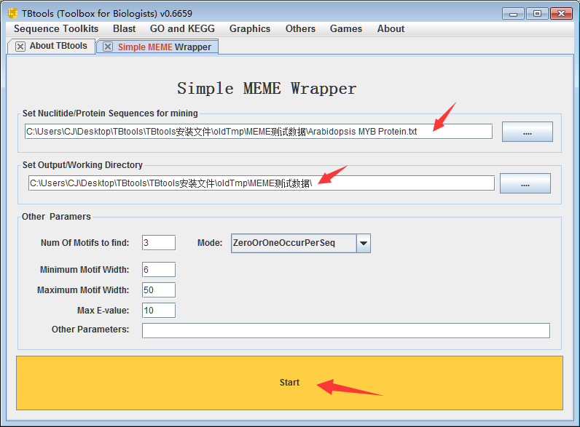
Task: Click the Max E-value field
Action: pyautogui.click(x=159, y=311)
